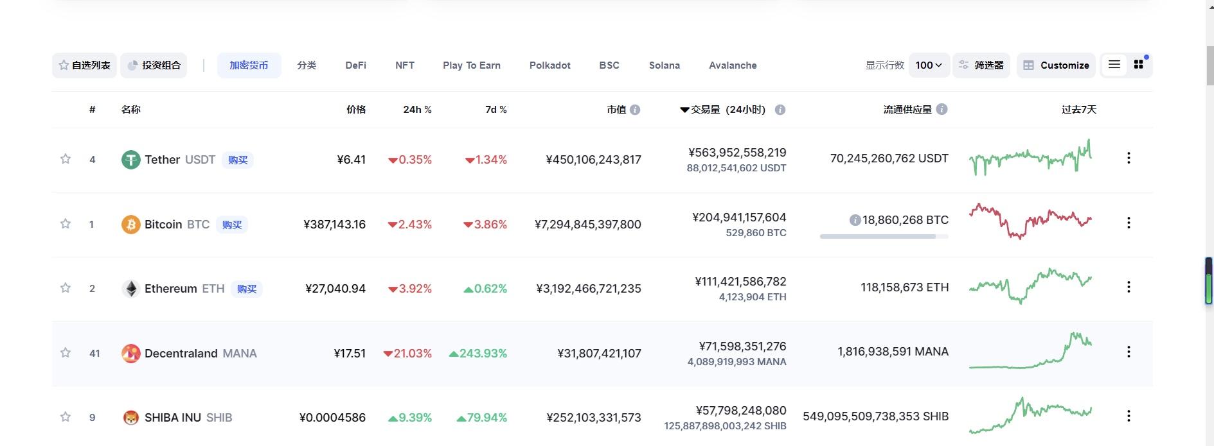Screen dimensions: 1214x446
Task: Click 购买 button next to Bitcoin
Action: [x=231, y=225]
